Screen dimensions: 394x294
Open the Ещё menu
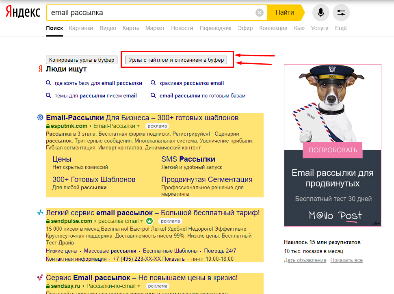[341, 28]
